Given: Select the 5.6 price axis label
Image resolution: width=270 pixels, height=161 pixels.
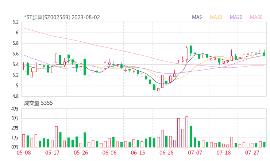Looking at the screenshot, I should [15, 54].
